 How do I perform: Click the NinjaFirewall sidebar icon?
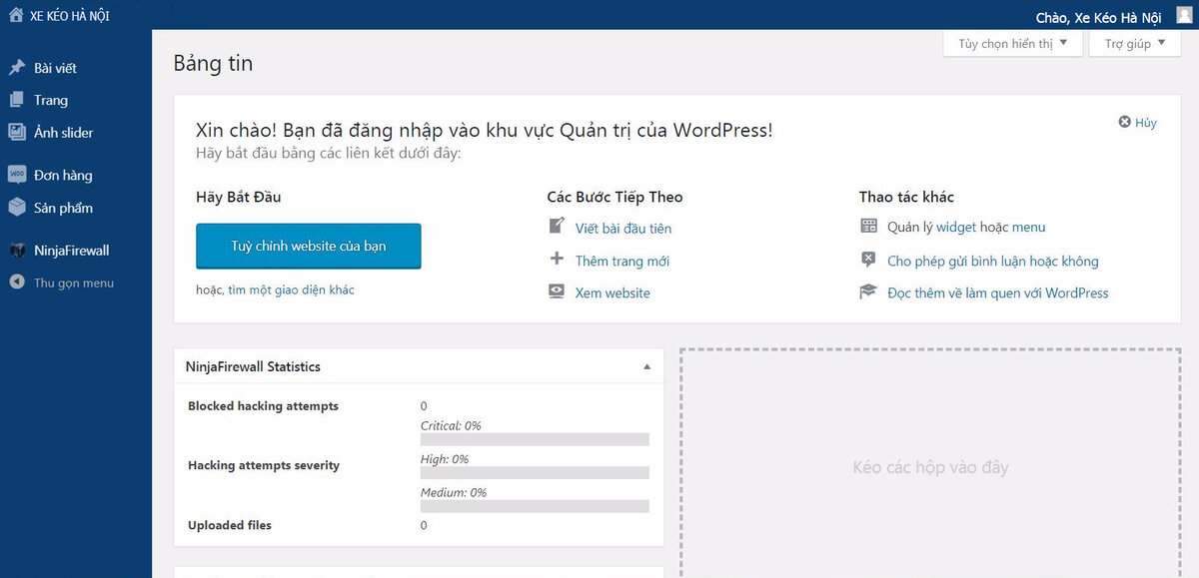17,251
